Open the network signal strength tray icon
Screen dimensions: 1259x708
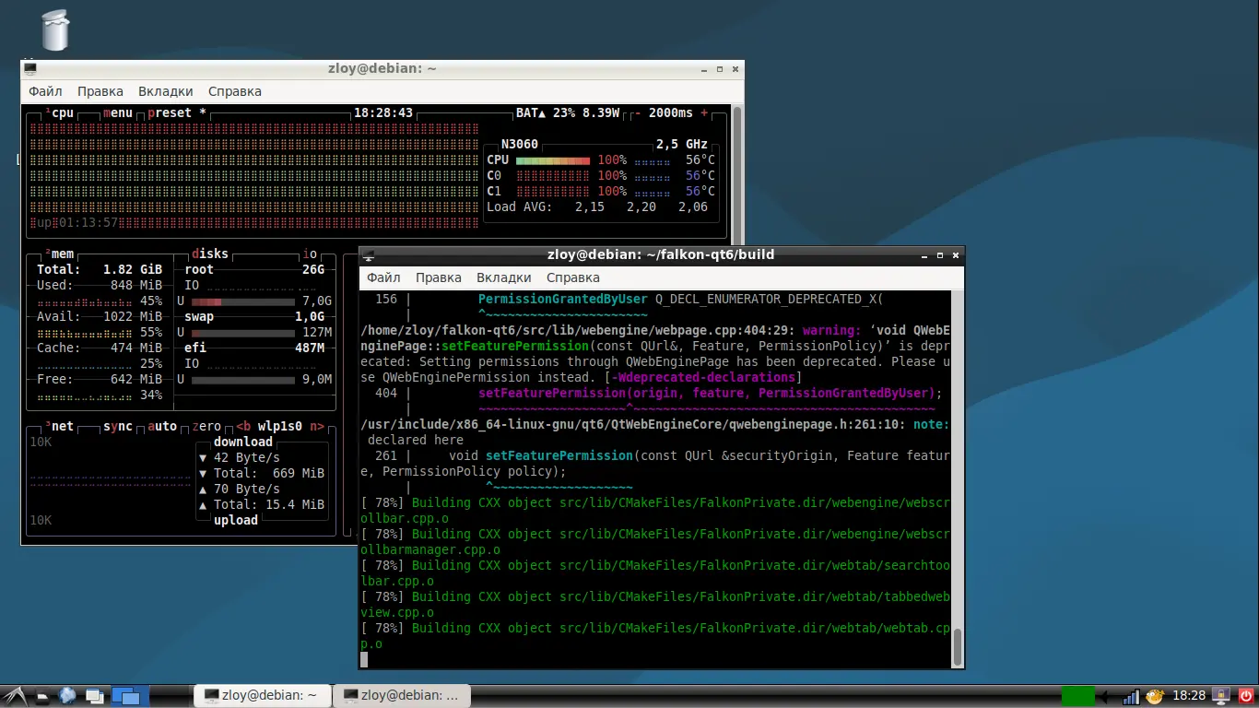(x=1131, y=696)
